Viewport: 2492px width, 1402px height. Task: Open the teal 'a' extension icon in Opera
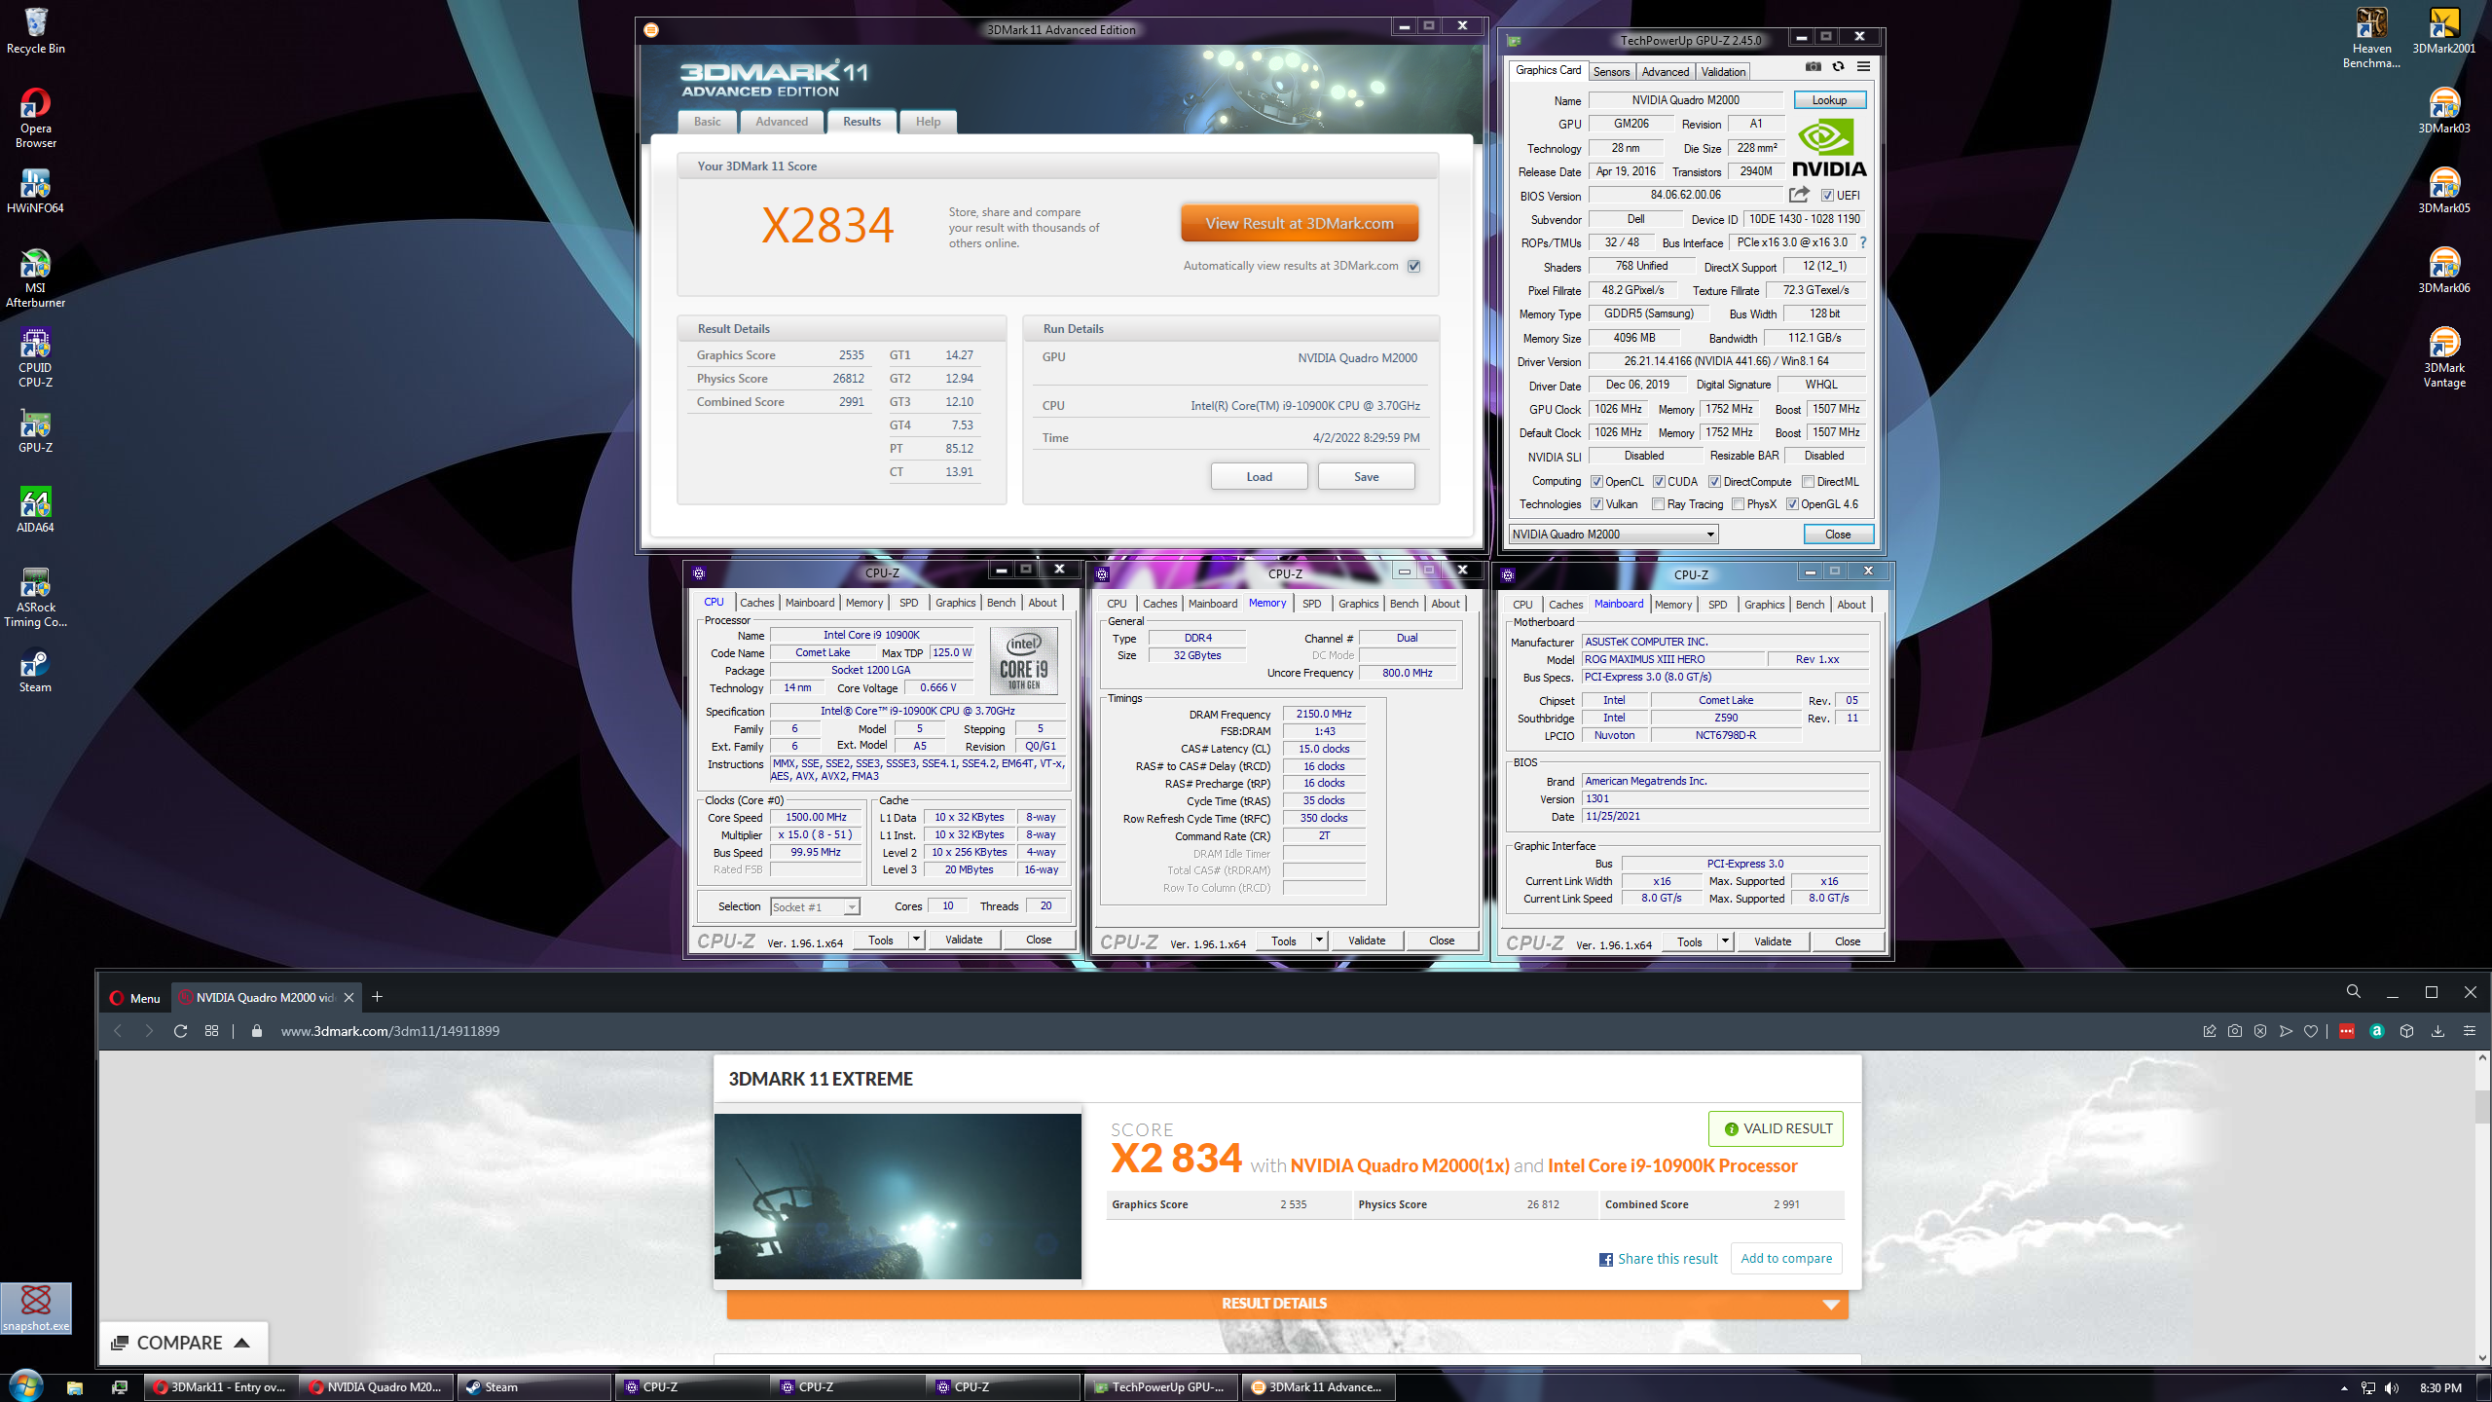pos(2377,1031)
